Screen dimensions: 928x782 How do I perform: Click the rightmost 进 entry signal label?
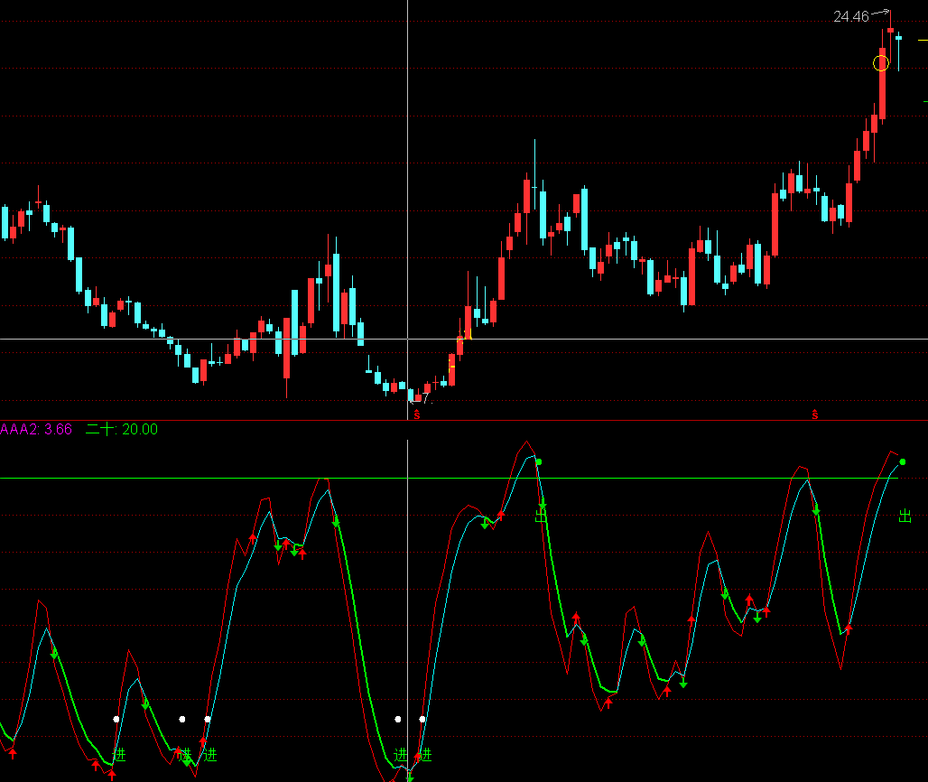pyautogui.click(x=425, y=755)
